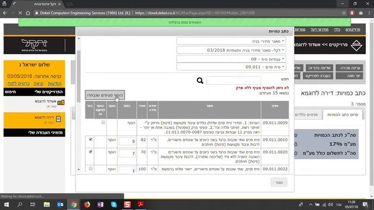Click the search magnifier icon in dialog

coord(200,80)
